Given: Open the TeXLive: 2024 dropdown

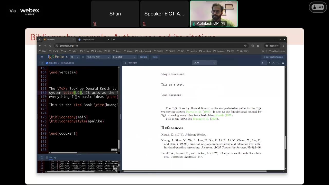Looking at the screenshot, I should coord(98,57).
